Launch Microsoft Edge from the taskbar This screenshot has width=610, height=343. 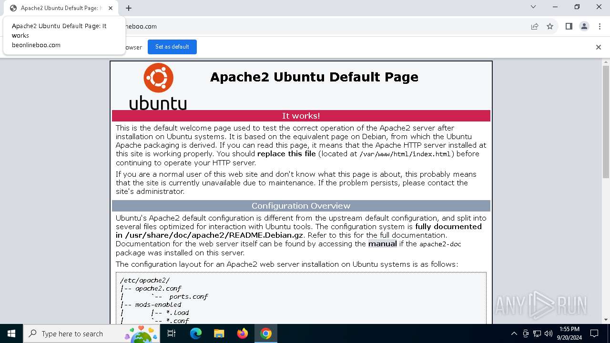196,333
